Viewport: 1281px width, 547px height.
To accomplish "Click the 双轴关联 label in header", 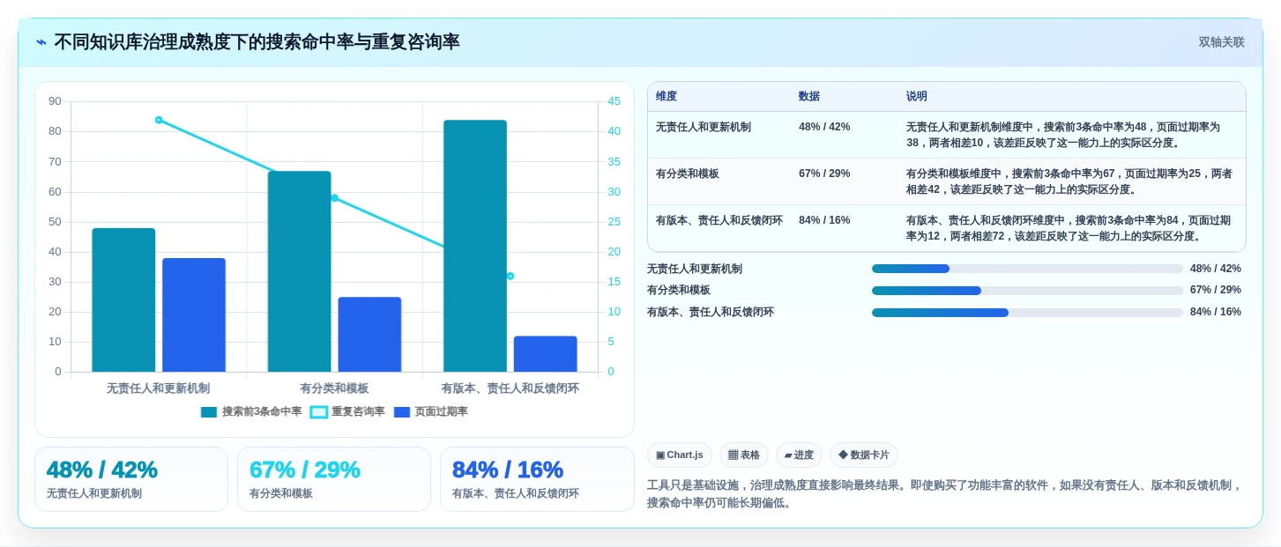I will pyautogui.click(x=1221, y=42).
